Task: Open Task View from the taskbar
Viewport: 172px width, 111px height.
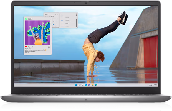Action: point(82,85)
